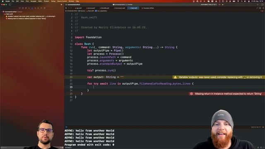265x149 pixels.
Task: Toggle the debug area with the blue bar icon
Action: click(x=66, y=127)
